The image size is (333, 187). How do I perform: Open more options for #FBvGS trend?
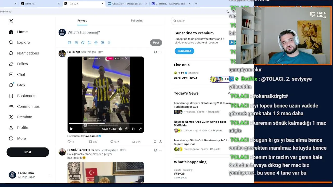tap(230, 170)
